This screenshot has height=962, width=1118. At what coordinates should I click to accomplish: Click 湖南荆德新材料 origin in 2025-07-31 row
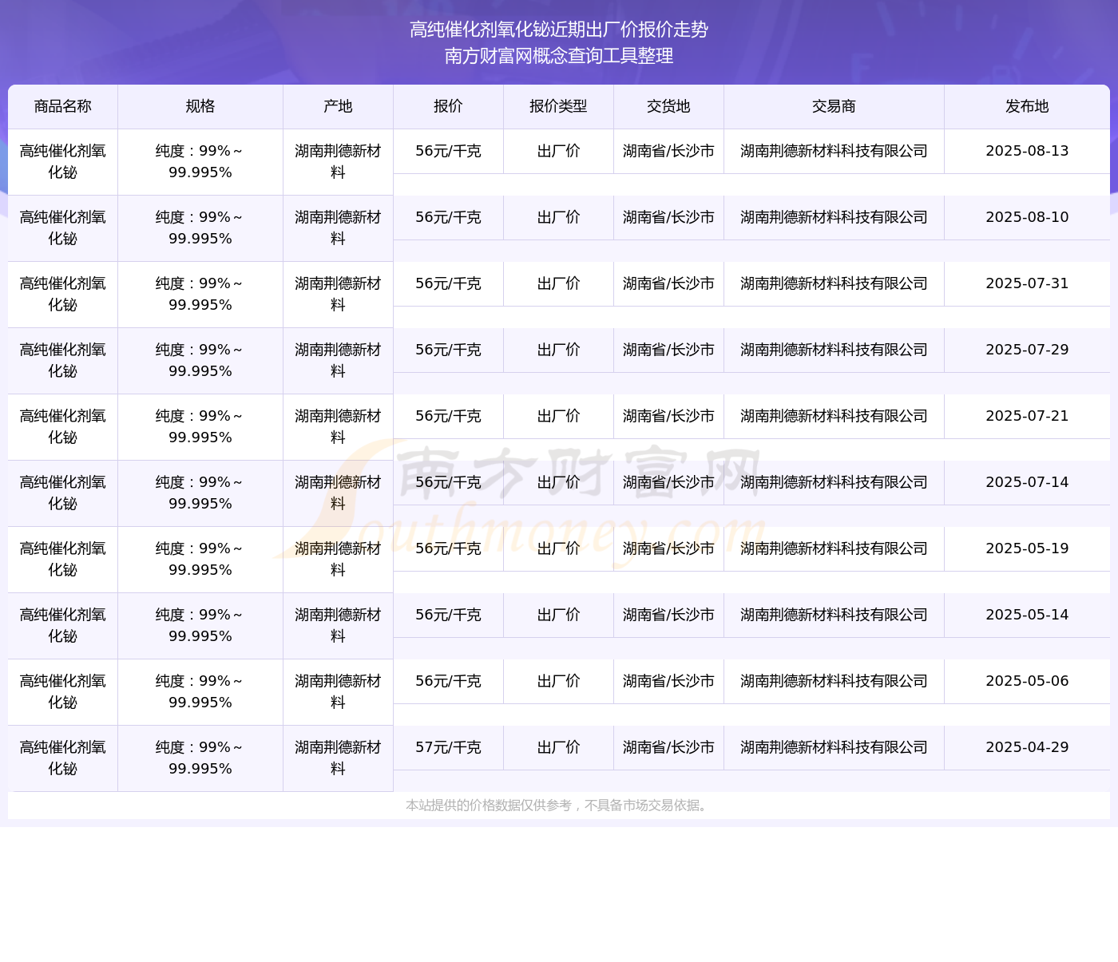pyautogui.click(x=338, y=295)
